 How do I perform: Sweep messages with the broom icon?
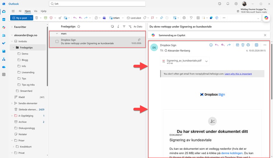[60, 18]
